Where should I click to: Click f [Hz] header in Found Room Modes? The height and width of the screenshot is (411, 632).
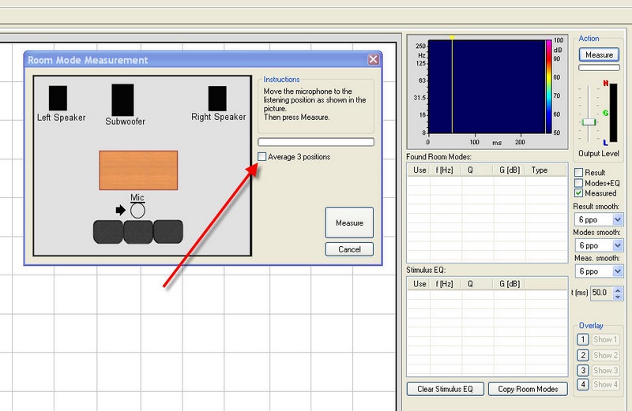[446, 170]
